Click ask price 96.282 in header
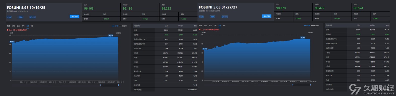This screenshot has width=396, height=96. point(166,8)
